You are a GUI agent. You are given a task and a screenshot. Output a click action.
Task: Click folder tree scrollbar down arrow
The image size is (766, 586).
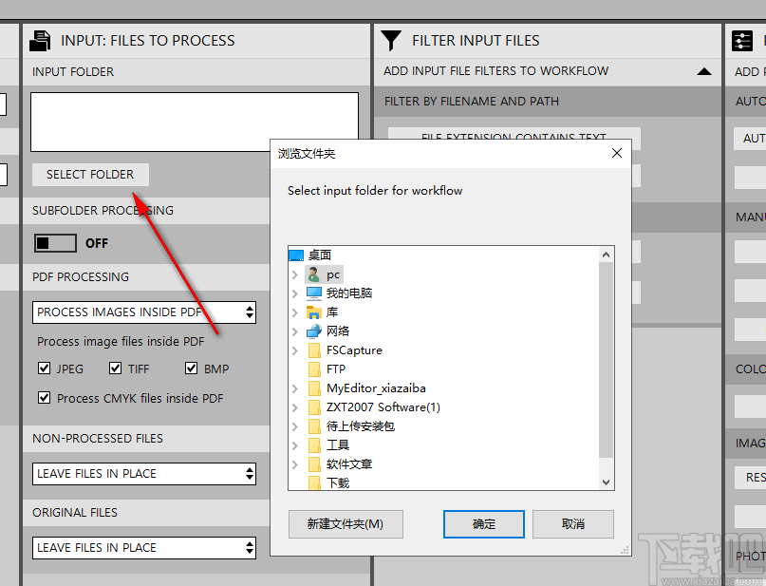click(607, 482)
